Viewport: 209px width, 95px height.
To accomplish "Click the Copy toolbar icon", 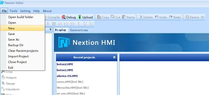I will (x=99, y=17).
